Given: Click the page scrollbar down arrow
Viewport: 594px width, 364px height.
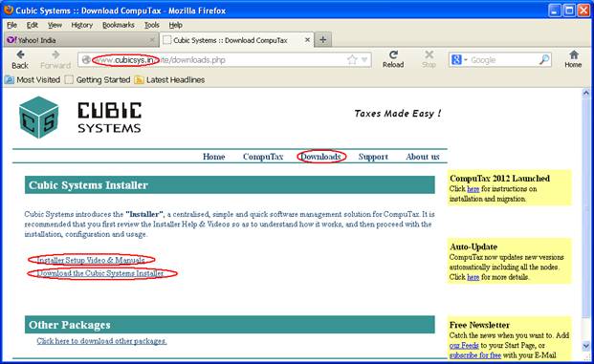Looking at the screenshot, I should 585,346.
